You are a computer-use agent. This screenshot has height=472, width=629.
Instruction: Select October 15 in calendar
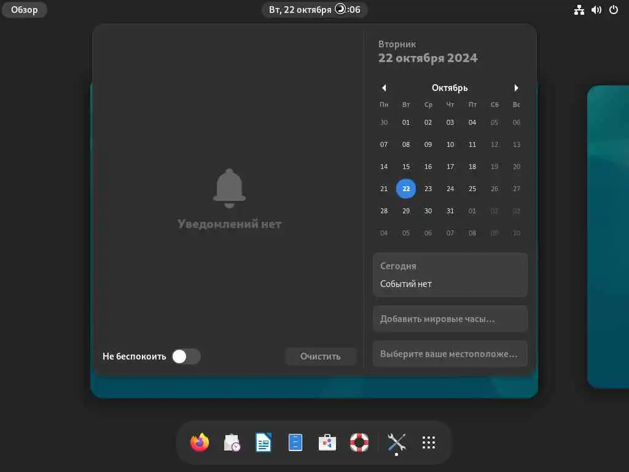tap(406, 167)
